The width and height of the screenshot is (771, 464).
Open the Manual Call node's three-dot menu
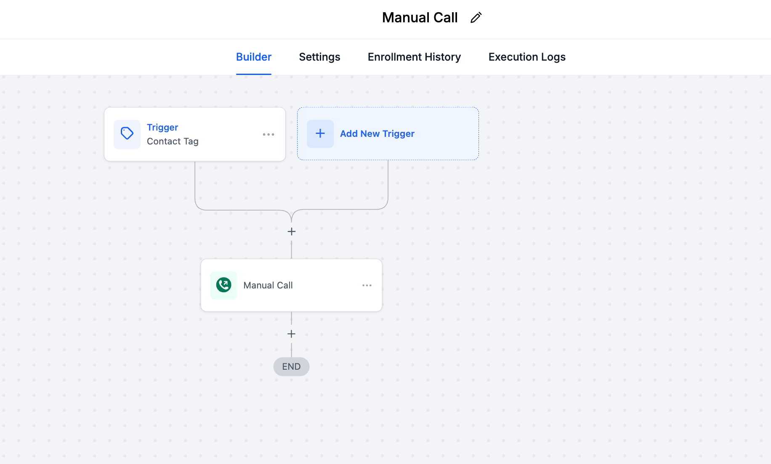[367, 285]
